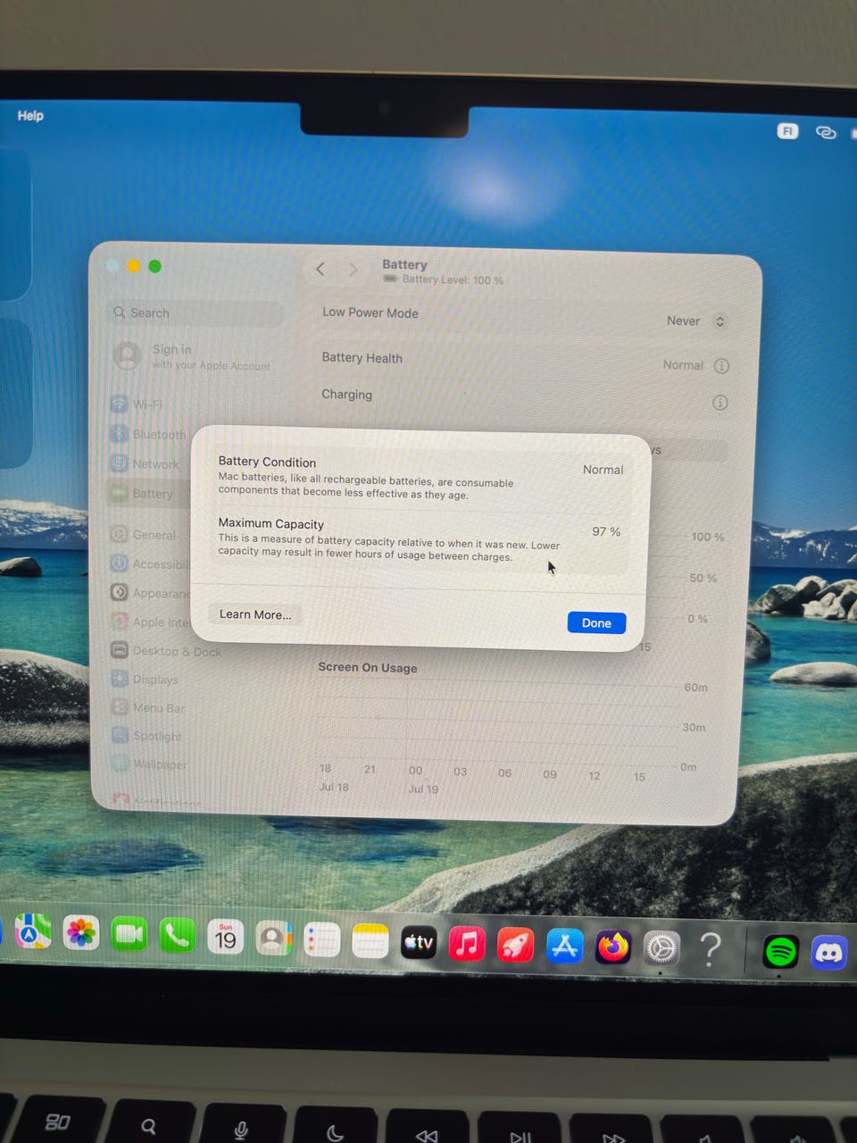Go back with the left chevron

pyautogui.click(x=320, y=269)
